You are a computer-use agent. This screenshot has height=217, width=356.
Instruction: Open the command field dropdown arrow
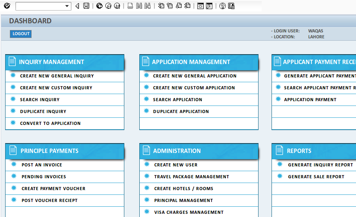(67, 6)
